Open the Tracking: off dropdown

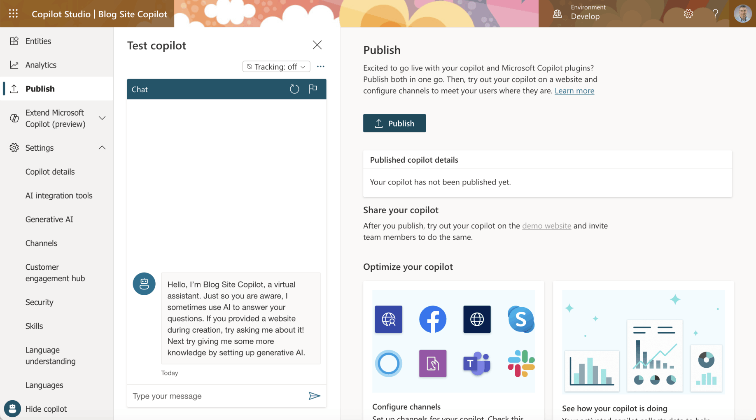tap(276, 67)
